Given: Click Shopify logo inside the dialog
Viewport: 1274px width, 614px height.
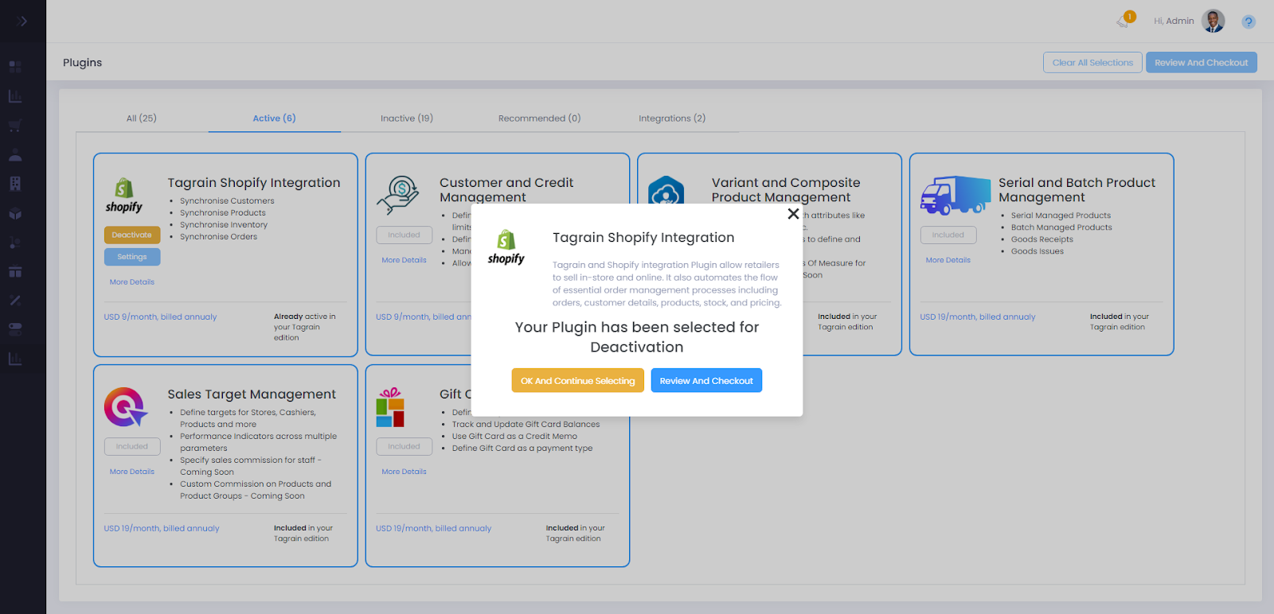Looking at the screenshot, I should pos(506,247).
